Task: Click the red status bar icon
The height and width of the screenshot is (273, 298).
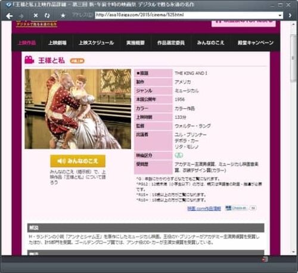Action: click(265, 259)
